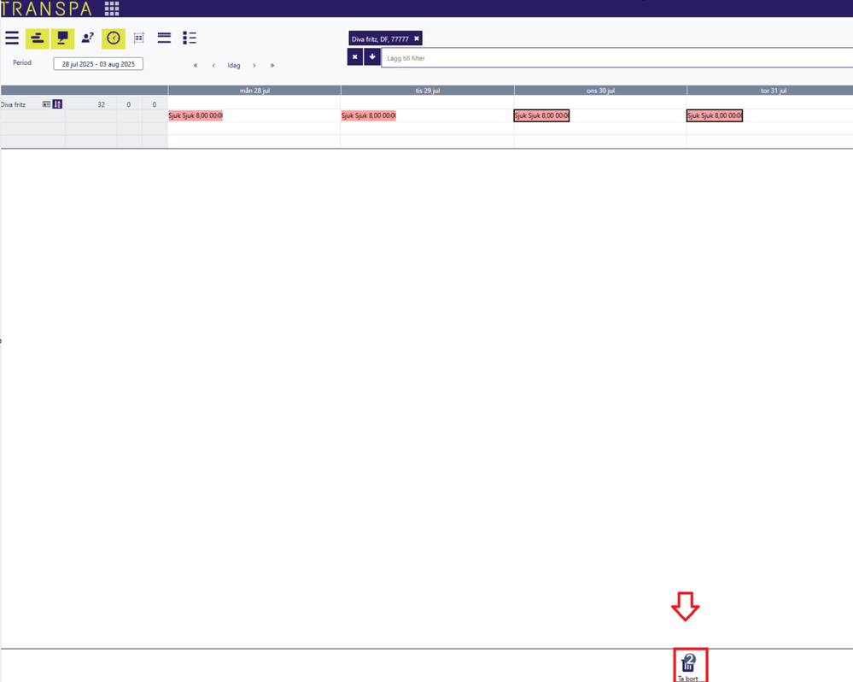Select the tis 29 jul column header
853x682 pixels.
(428, 91)
